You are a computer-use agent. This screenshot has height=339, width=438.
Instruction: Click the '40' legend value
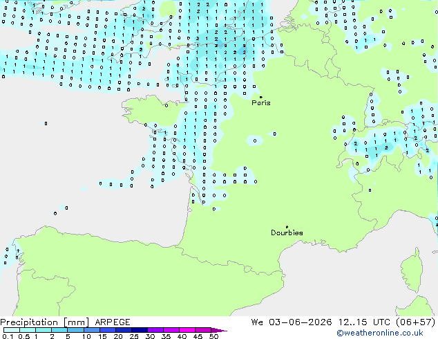[x=182, y=336]
